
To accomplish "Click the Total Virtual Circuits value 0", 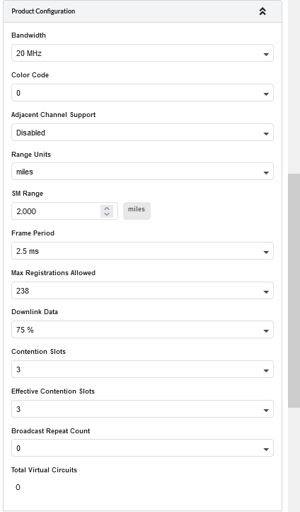I will point(18,487).
